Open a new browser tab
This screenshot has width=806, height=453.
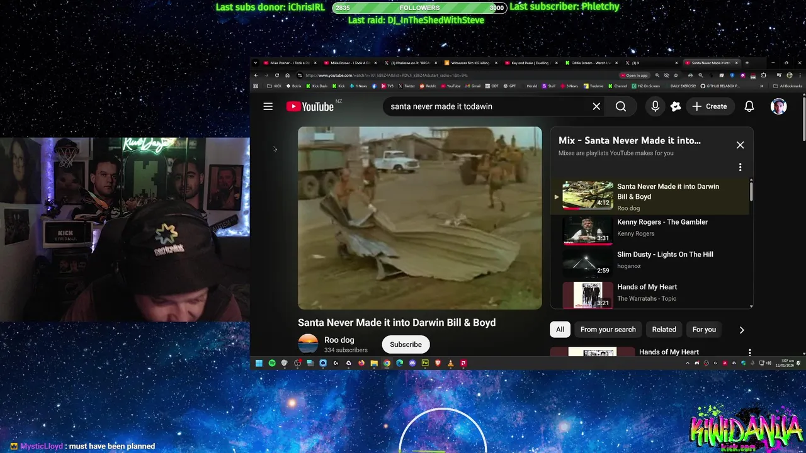747,63
